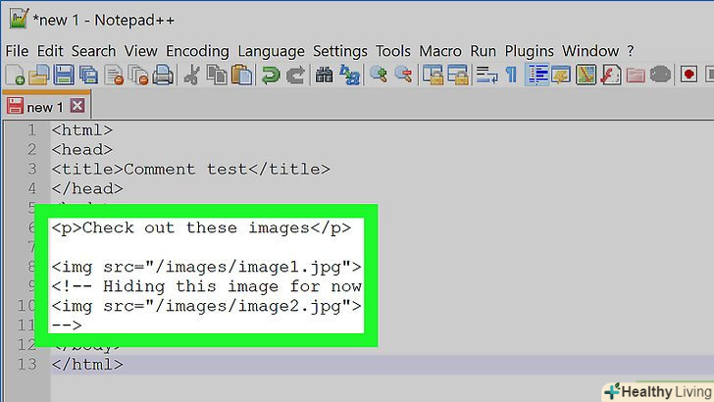Open the Macro menu

point(440,51)
